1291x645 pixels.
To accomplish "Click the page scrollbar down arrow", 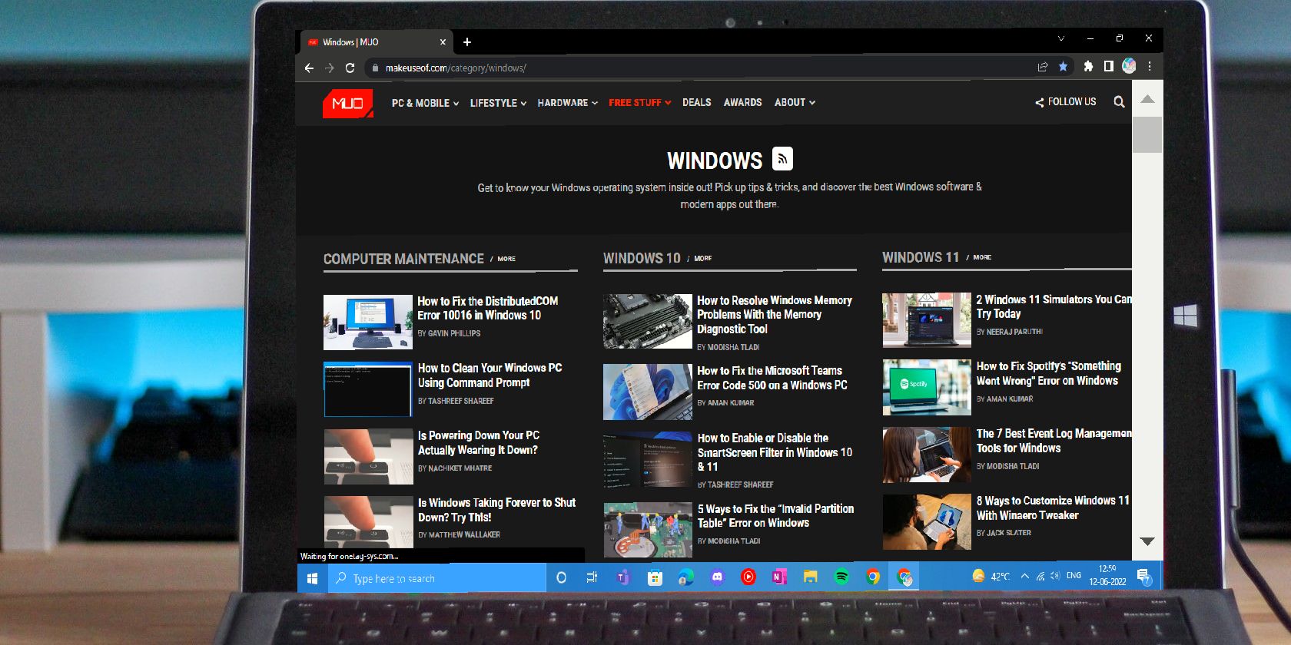I will pos(1147,541).
